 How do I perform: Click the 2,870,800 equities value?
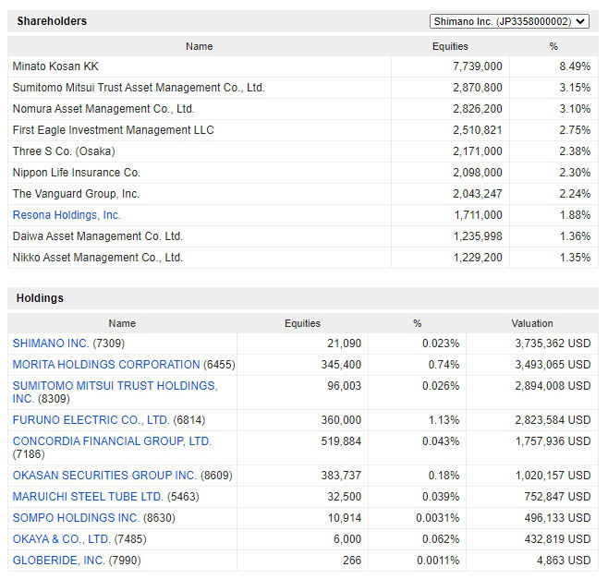478,88
